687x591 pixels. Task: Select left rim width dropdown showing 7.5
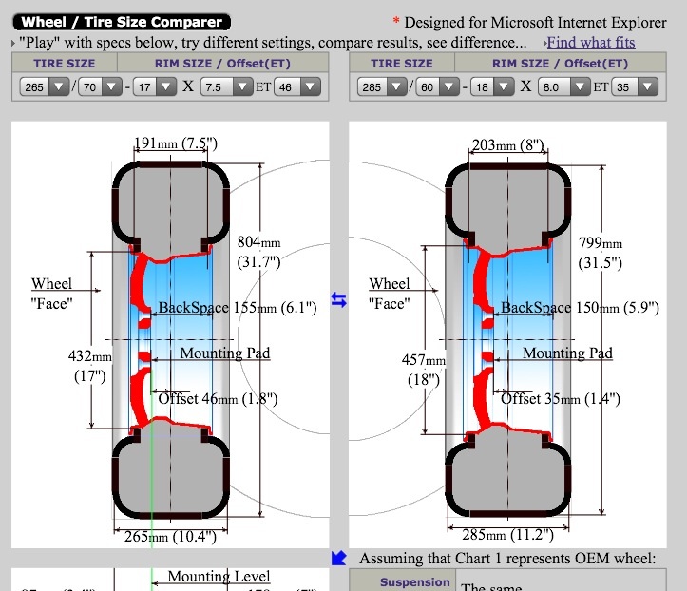224,86
